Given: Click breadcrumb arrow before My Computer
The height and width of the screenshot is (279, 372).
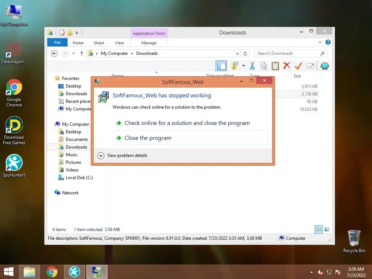Looking at the screenshot, I should point(97,53).
